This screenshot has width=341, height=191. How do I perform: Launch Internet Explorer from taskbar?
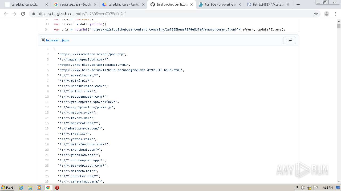click(x=21, y=188)
